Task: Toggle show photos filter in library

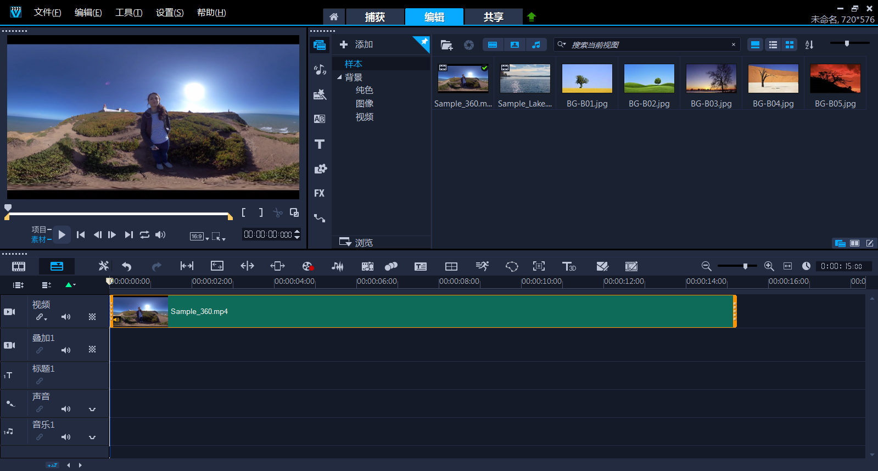Action: click(515, 45)
